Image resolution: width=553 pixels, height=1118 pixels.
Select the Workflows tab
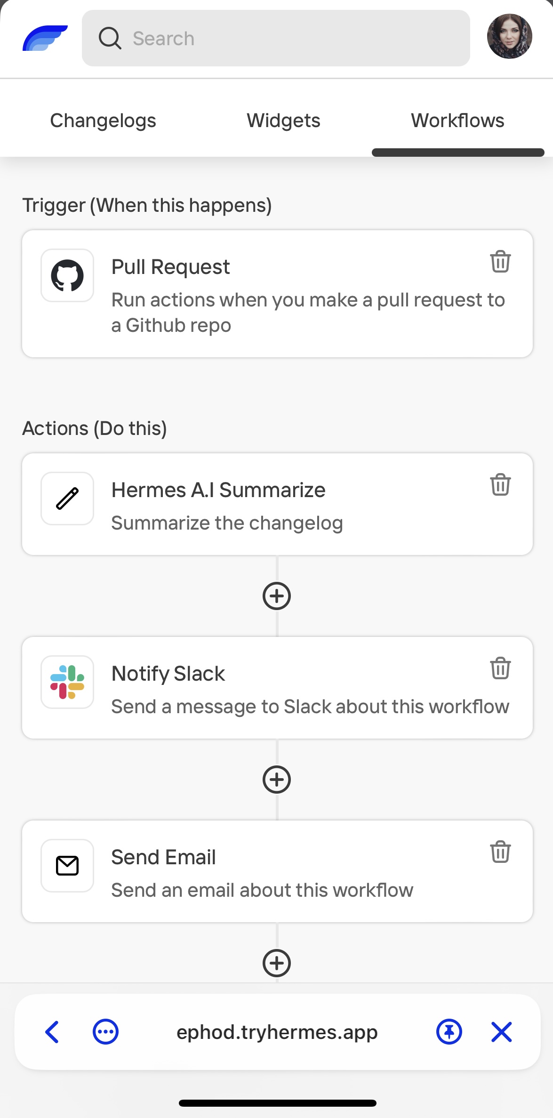457,121
